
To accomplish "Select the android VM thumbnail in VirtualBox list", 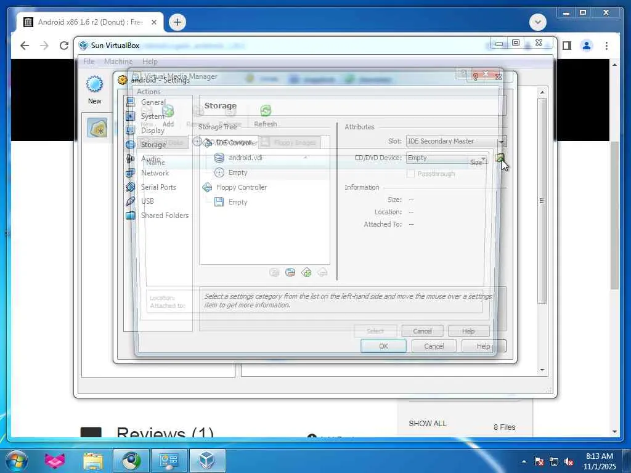I will click(x=97, y=128).
